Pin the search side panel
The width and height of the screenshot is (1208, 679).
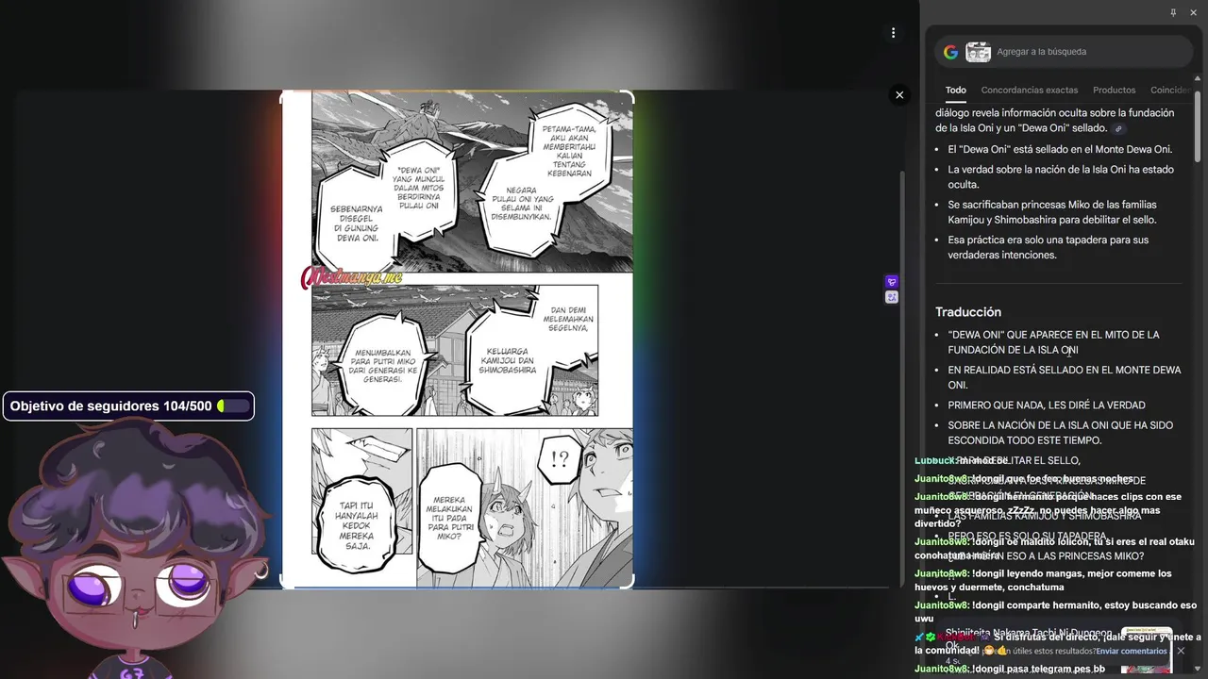[x=1173, y=13]
